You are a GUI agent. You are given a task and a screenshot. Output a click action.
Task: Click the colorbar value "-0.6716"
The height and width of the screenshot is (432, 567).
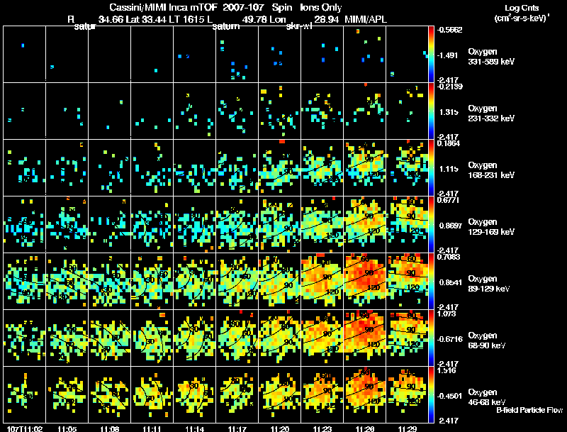pos(449,339)
